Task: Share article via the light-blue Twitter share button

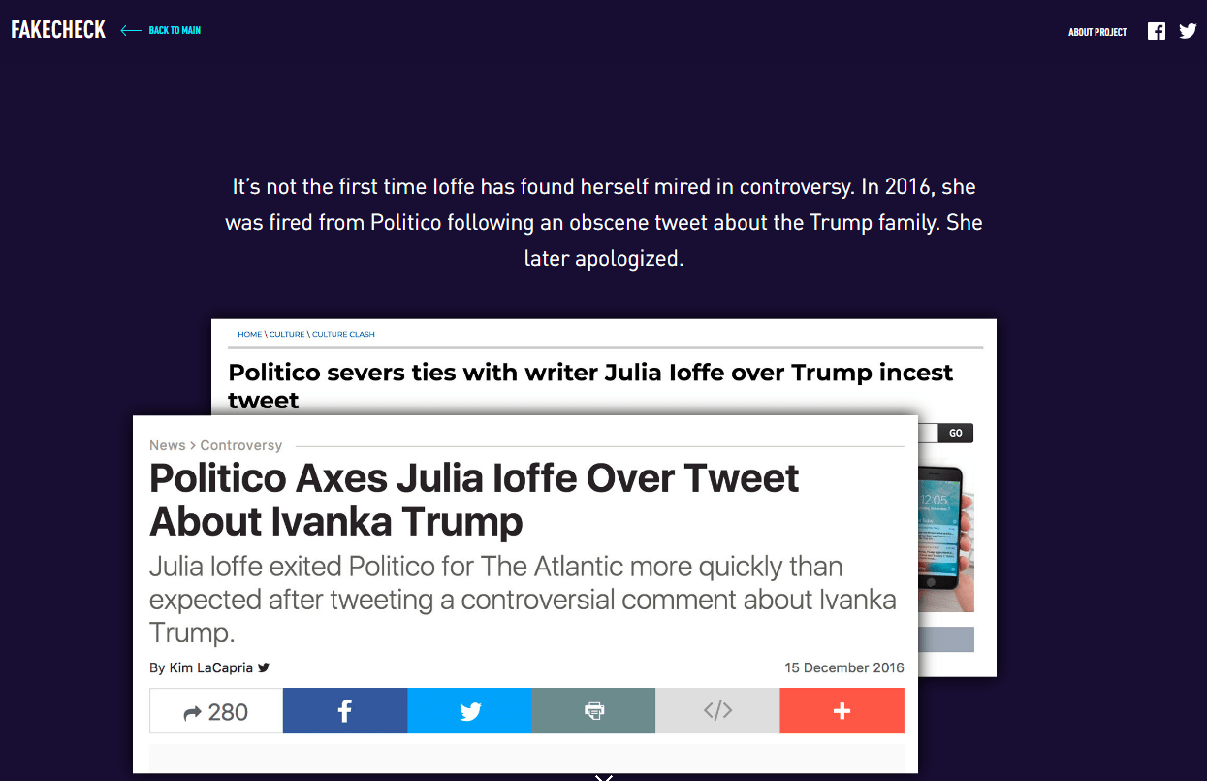Action: tap(470, 711)
